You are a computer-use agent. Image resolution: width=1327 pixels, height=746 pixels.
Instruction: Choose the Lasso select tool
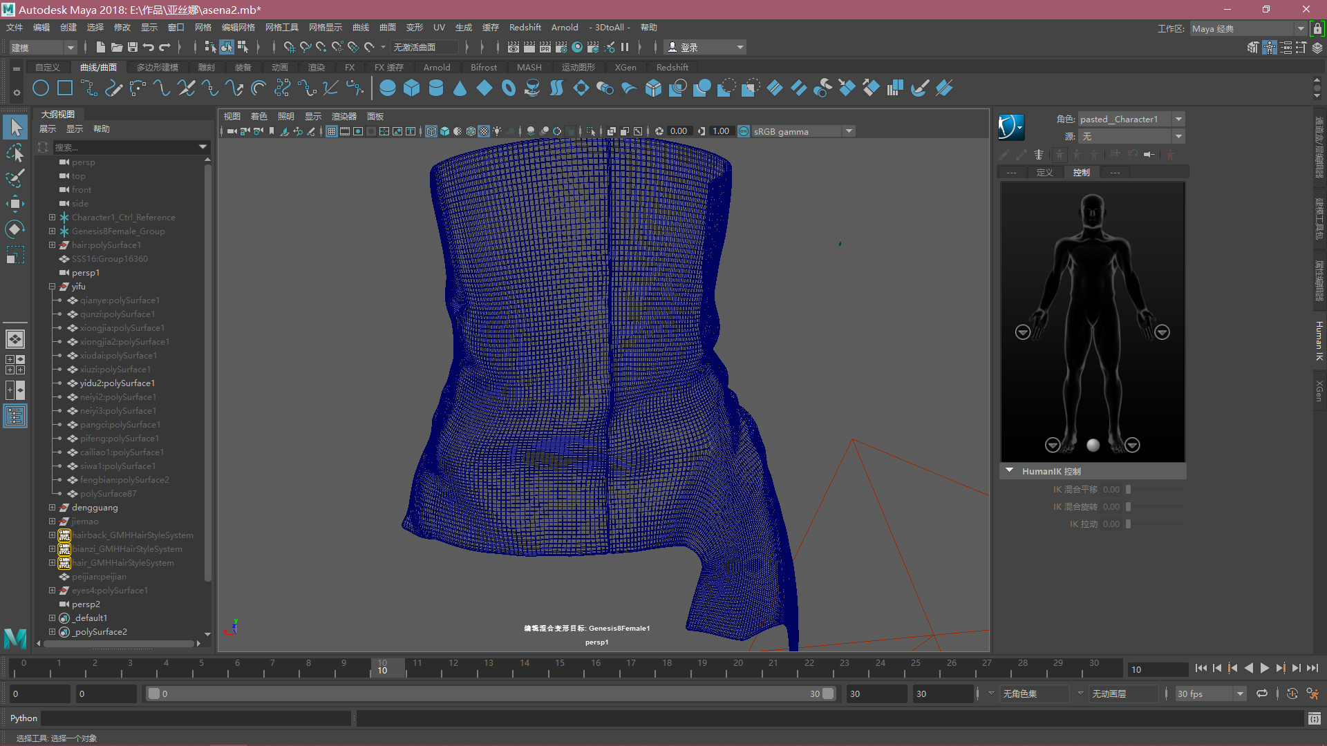point(15,153)
